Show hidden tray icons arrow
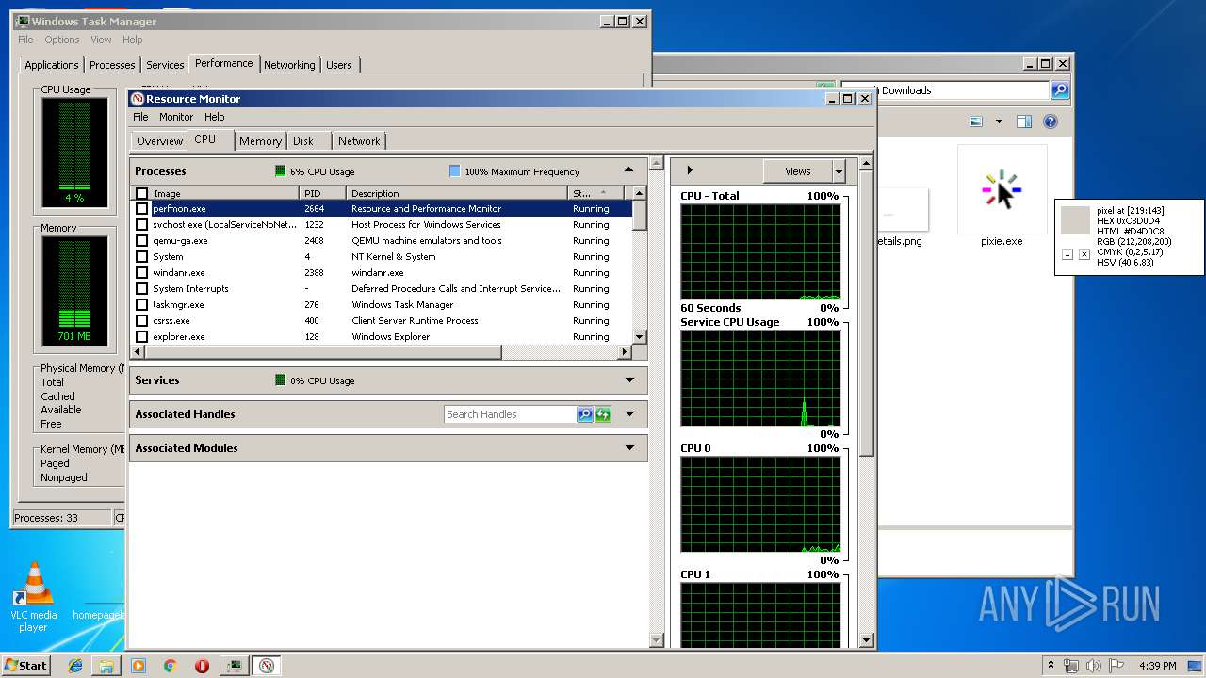Viewport: 1206px width, 678px height. click(x=1051, y=666)
